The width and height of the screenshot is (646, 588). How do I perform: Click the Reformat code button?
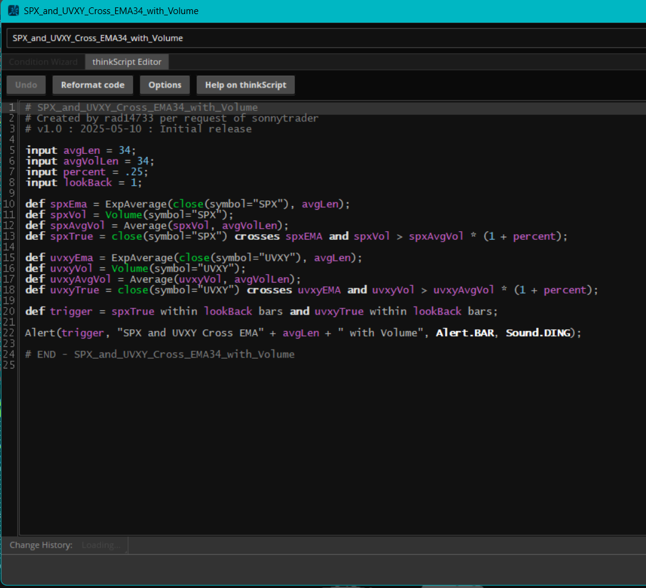(x=93, y=85)
